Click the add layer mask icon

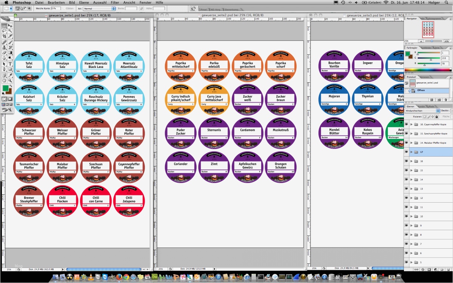coord(429,269)
